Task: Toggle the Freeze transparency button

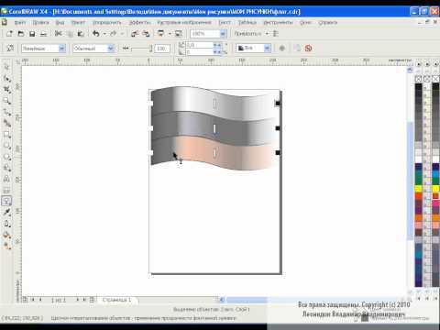Action: [x=282, y=48]
